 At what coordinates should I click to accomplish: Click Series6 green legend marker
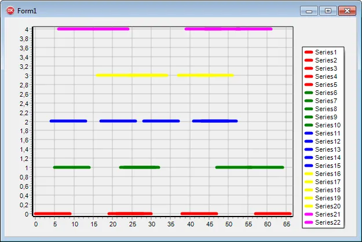(x=309, y=93)
